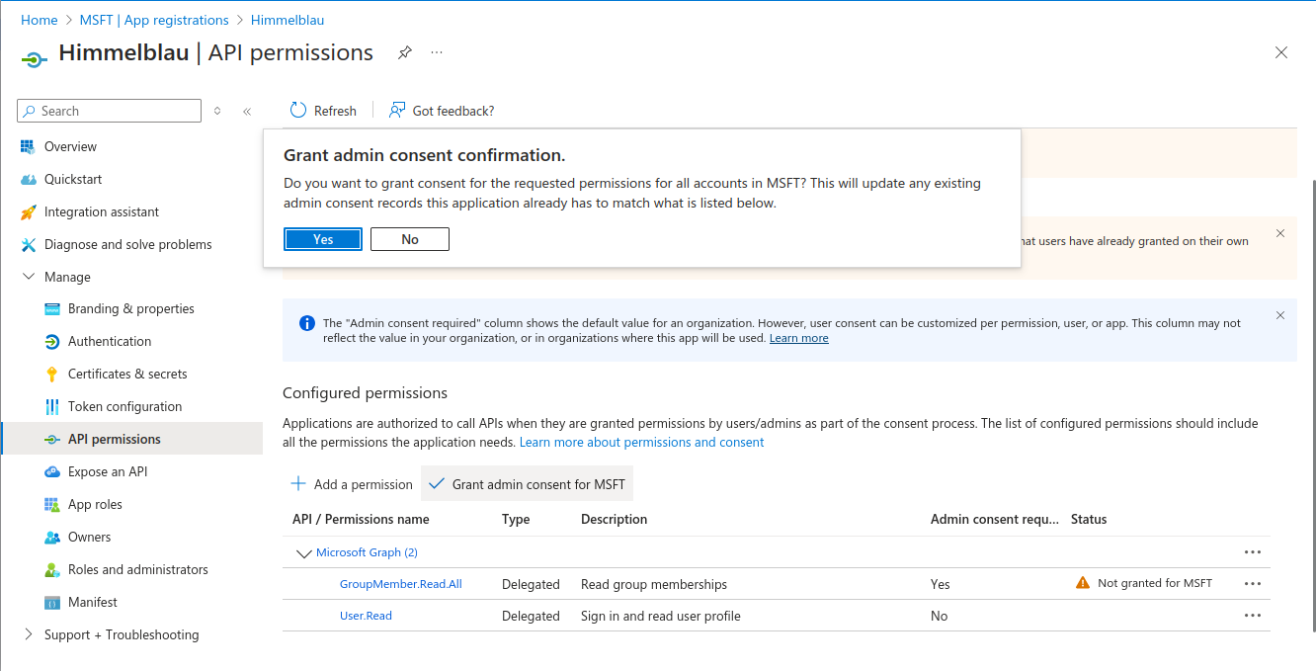Click the Token configuration icon
The height and width of the screenshot is (671, 1316).
pos(52,406)
